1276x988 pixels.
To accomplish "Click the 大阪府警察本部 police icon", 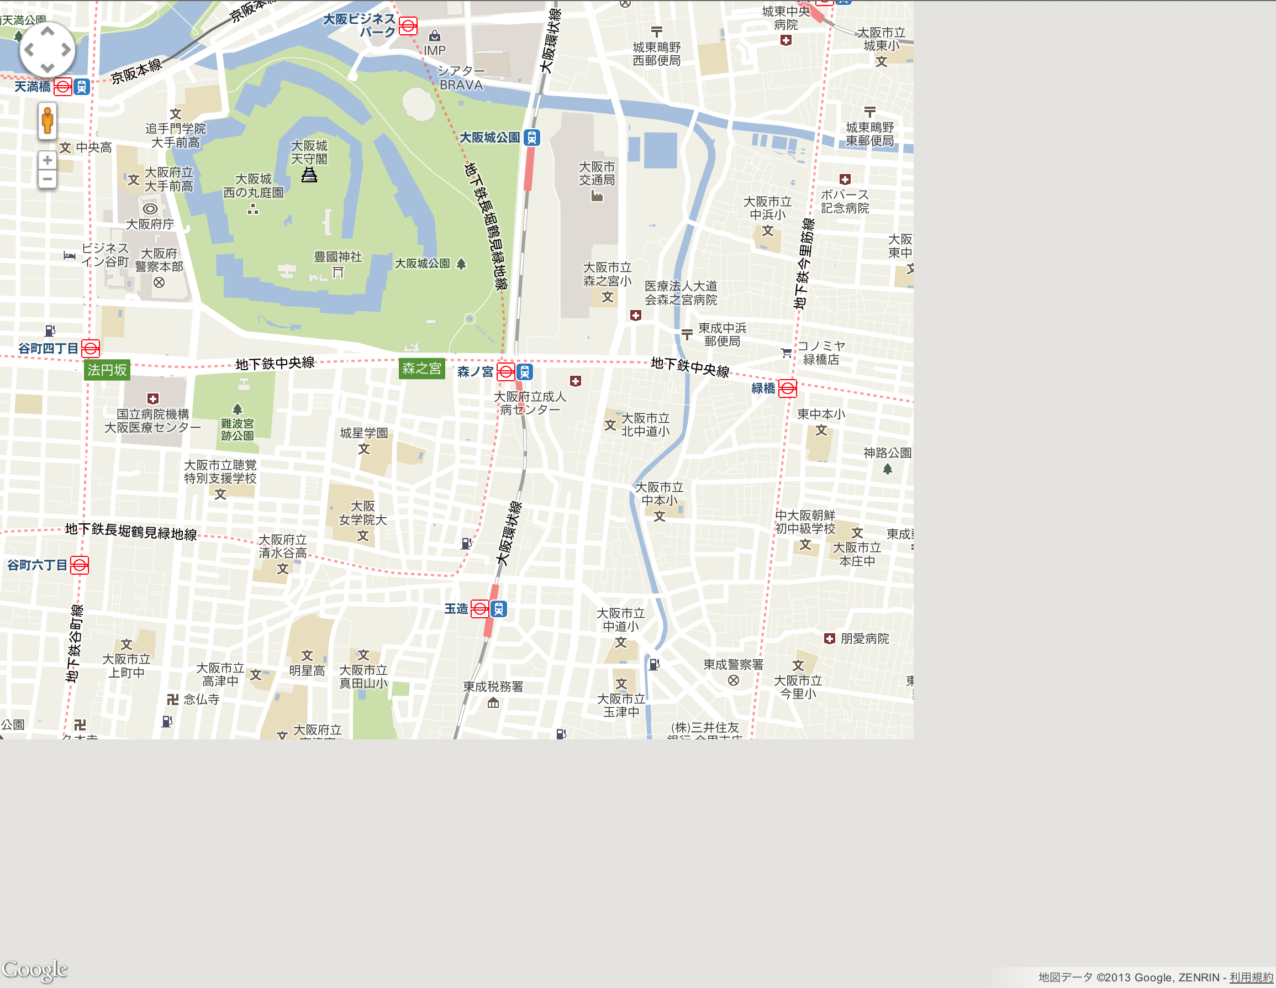I will [x=159, y=282].
